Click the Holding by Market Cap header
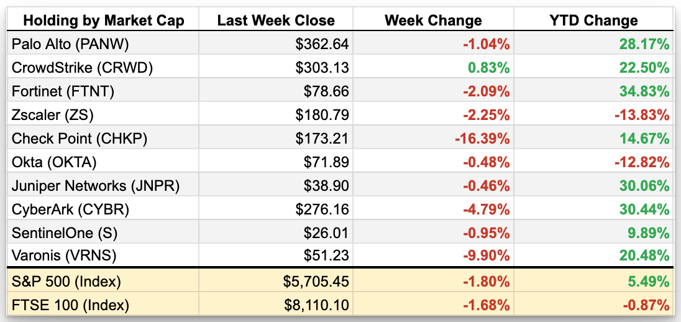Image resolution: width=681 pixels, height=322 pixels. pyautogui.click(x=103, y=21)
